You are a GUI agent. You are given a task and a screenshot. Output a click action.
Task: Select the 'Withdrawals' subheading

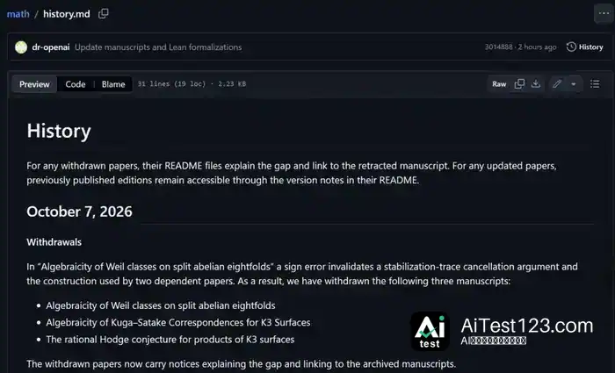(x=54, y=242)
